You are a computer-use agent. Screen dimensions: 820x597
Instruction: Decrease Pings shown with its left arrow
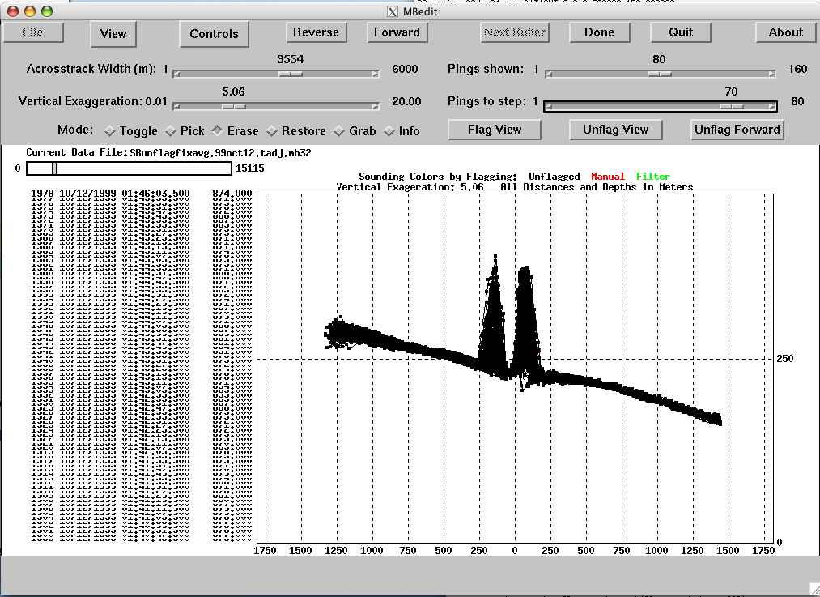pyautogui.click(x=549, y=74)
